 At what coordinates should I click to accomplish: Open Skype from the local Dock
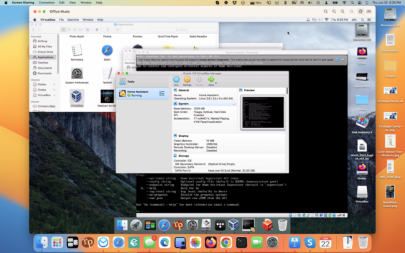point(309,242)
